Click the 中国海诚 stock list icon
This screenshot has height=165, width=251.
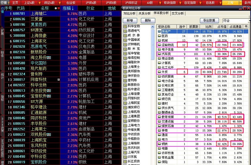(x=125, y=40)
